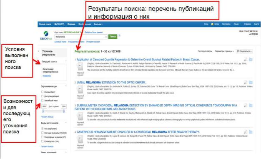This screenshot has width=261, height=159.
Task: Click the publication date slider track
Action: tap(54, 111)
